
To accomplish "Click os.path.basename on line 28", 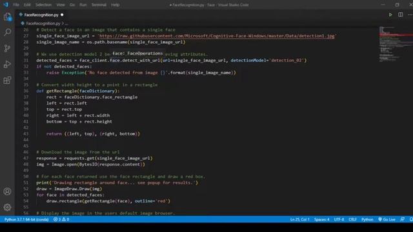I will pyautogui.click(x=107, y=42).
